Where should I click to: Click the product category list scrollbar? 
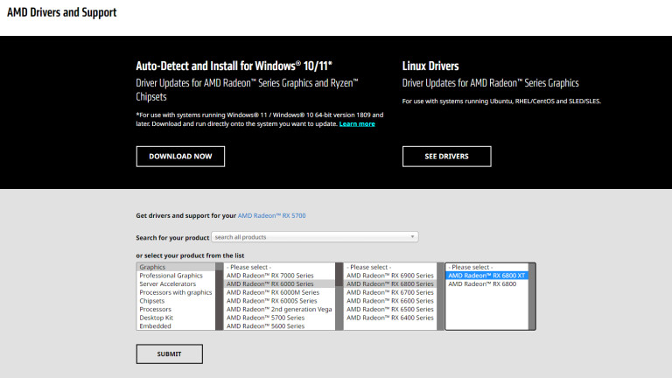(x=219, y=296)
